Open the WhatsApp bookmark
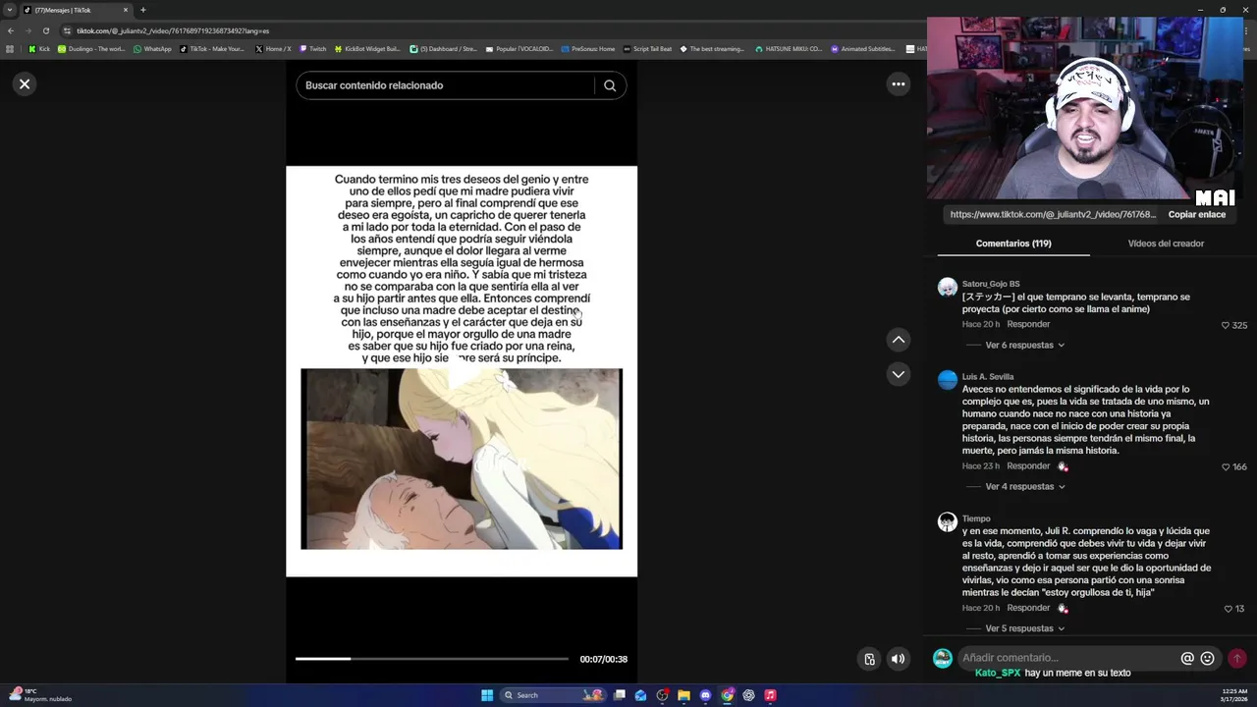Image resolution: width=1257 pixels, height=707 pixels. 152,48
